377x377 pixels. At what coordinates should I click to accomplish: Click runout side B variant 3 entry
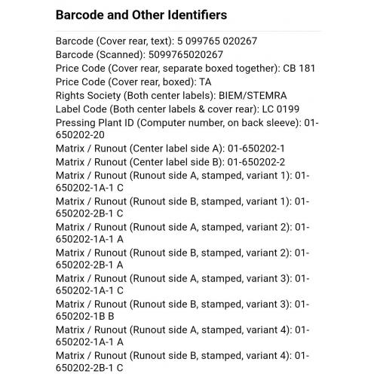[x=182, y=310]
